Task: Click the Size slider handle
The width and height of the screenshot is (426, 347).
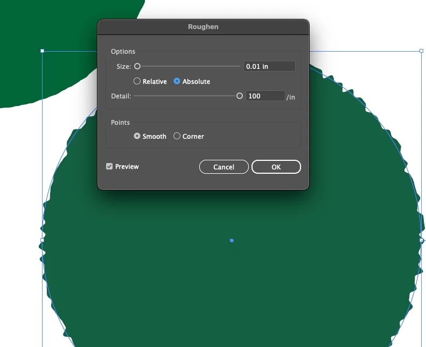Action: (x=137, y=66)
